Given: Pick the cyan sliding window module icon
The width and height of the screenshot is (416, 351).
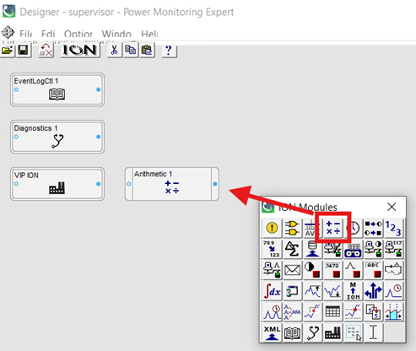Looking at the screenshot, I should tap(393, 312).
